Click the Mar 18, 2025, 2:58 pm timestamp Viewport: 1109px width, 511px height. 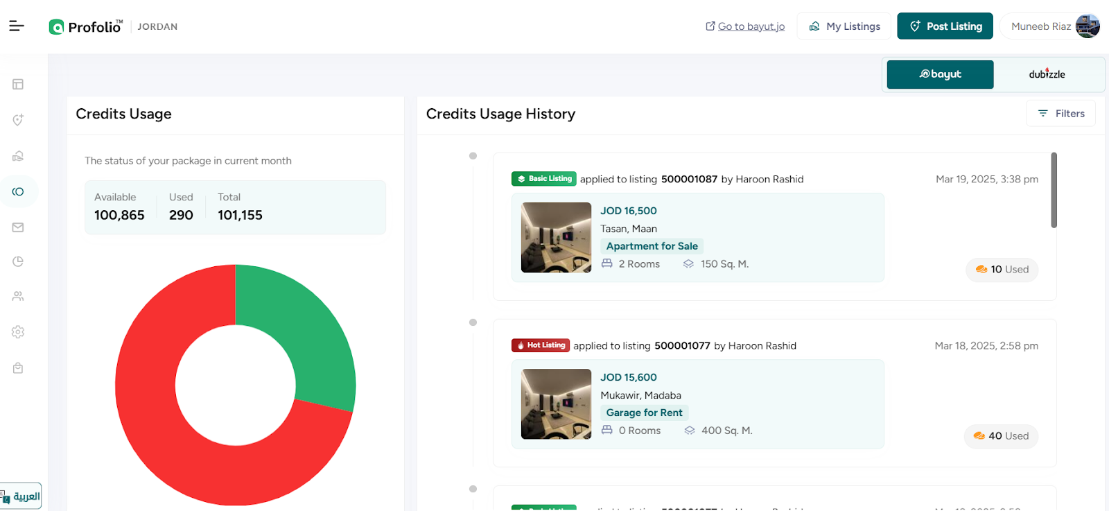pyautogui.click(x=986, y=345)
